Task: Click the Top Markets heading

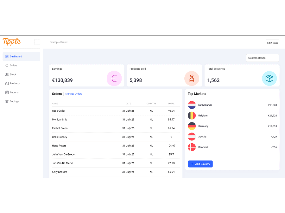Action: coord(197,94)
